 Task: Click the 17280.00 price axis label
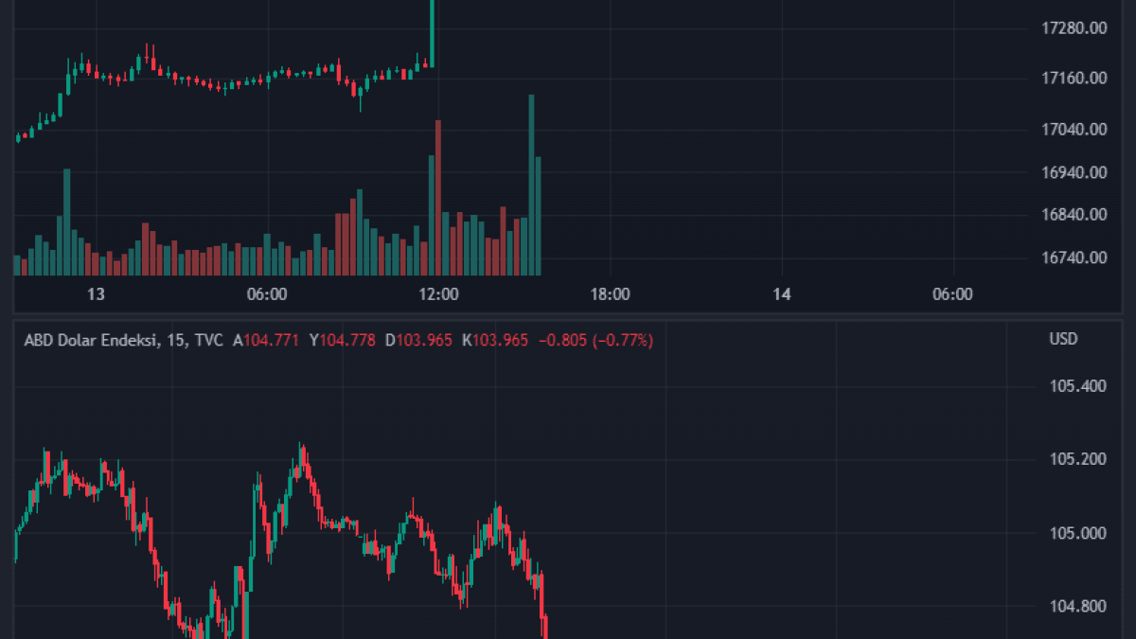1075,28
